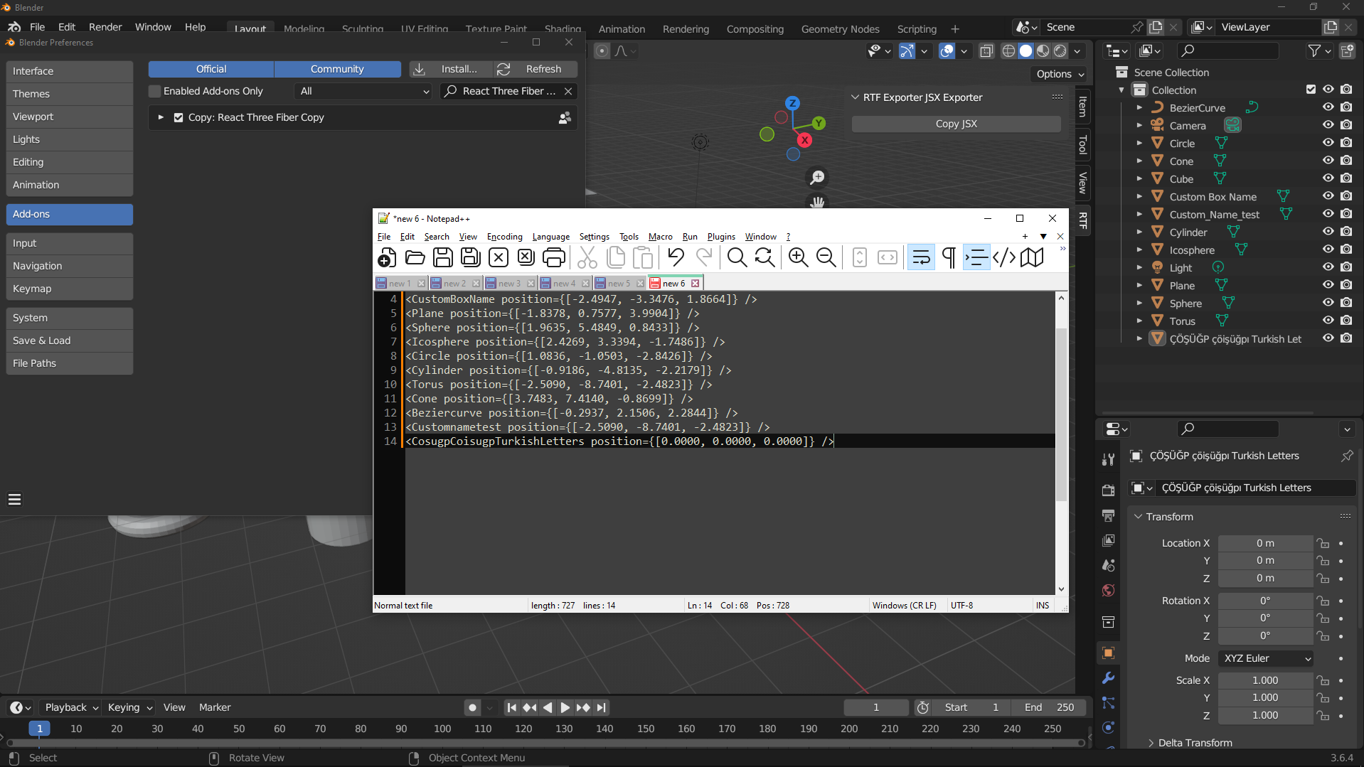Screen dimensions: 1364x767
Task: Enable the Enabled Add-ons Only checkbox
Action: tap(154, 91)
